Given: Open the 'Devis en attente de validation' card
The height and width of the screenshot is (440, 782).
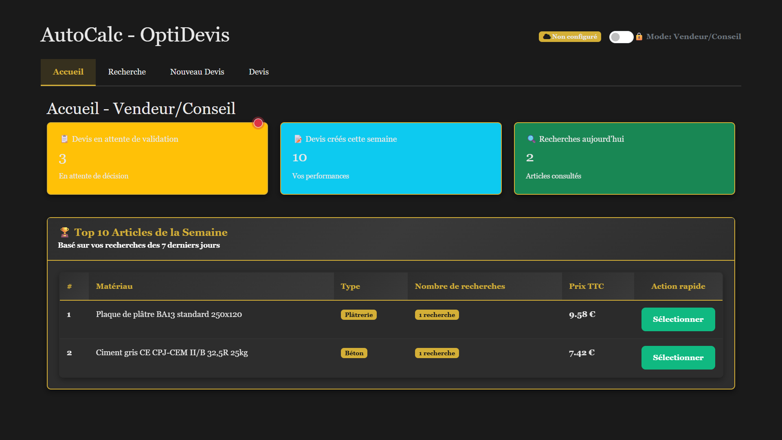Looking at the screenshot, I should [x=157, y=158].
